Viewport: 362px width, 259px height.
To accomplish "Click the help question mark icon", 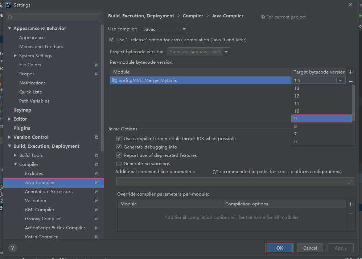I will 12,248.
